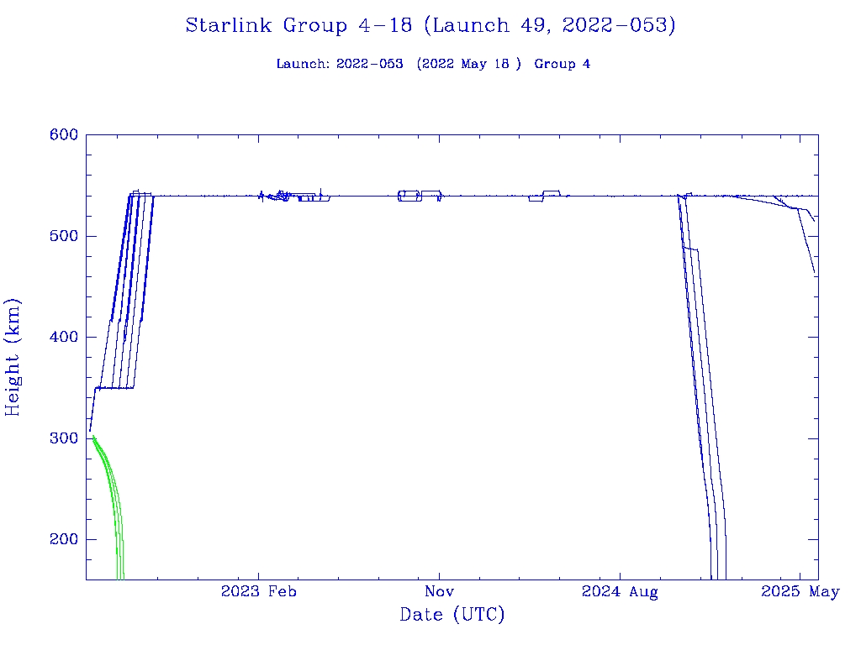Click the y-axis value '500'
The height and width of the screenshot is (645, 861).
click(64, 236)
